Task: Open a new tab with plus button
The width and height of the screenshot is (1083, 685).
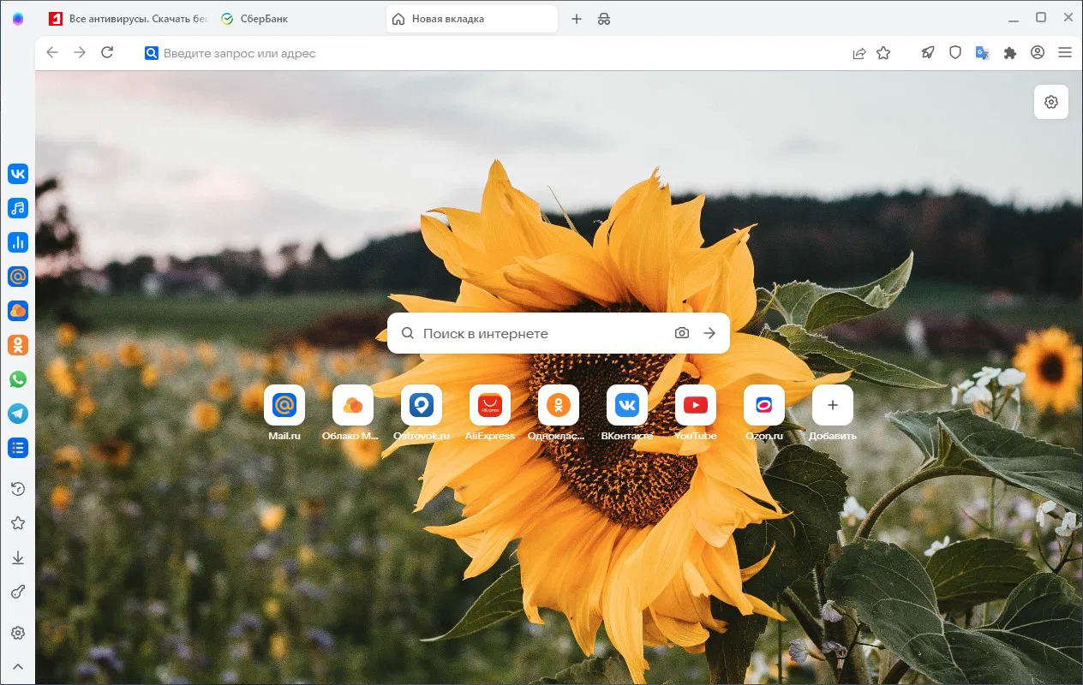Action: [x=577, y=19]
